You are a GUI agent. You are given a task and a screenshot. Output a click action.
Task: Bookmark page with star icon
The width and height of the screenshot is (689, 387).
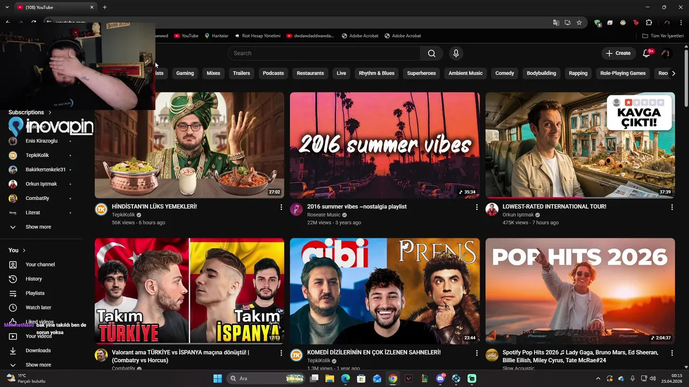click(579, 23)
